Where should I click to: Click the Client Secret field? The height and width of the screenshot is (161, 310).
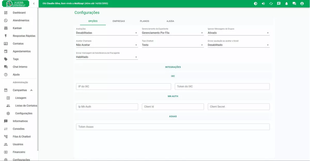click(239, 107)
